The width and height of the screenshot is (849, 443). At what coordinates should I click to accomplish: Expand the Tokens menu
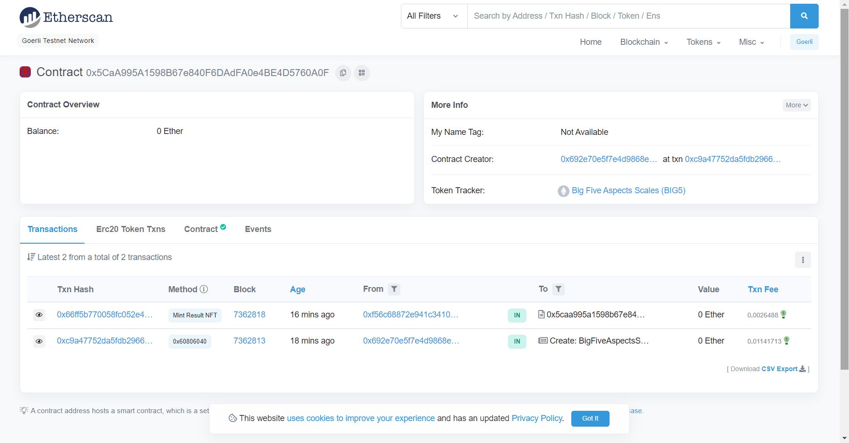point(703,42)
